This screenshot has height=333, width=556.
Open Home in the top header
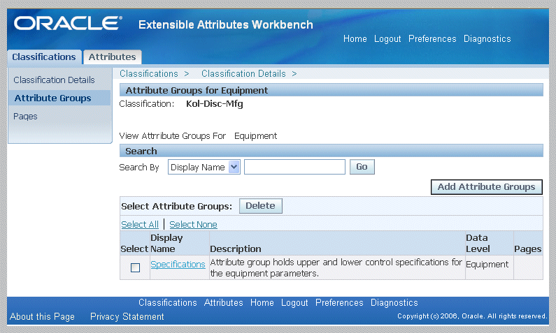point(355,38)
